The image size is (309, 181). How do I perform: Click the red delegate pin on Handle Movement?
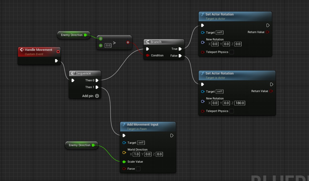click(58, 52)
